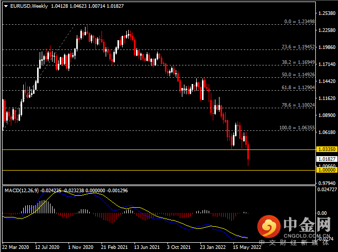Click the yellow 1.00000 price level tag
Viewport: 338px width, 252px height.
pyautogui.click(x=327, y=170)
